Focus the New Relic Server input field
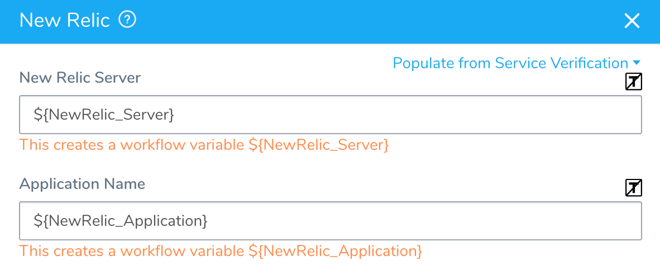The image size is (660, 265). point(331,115)
